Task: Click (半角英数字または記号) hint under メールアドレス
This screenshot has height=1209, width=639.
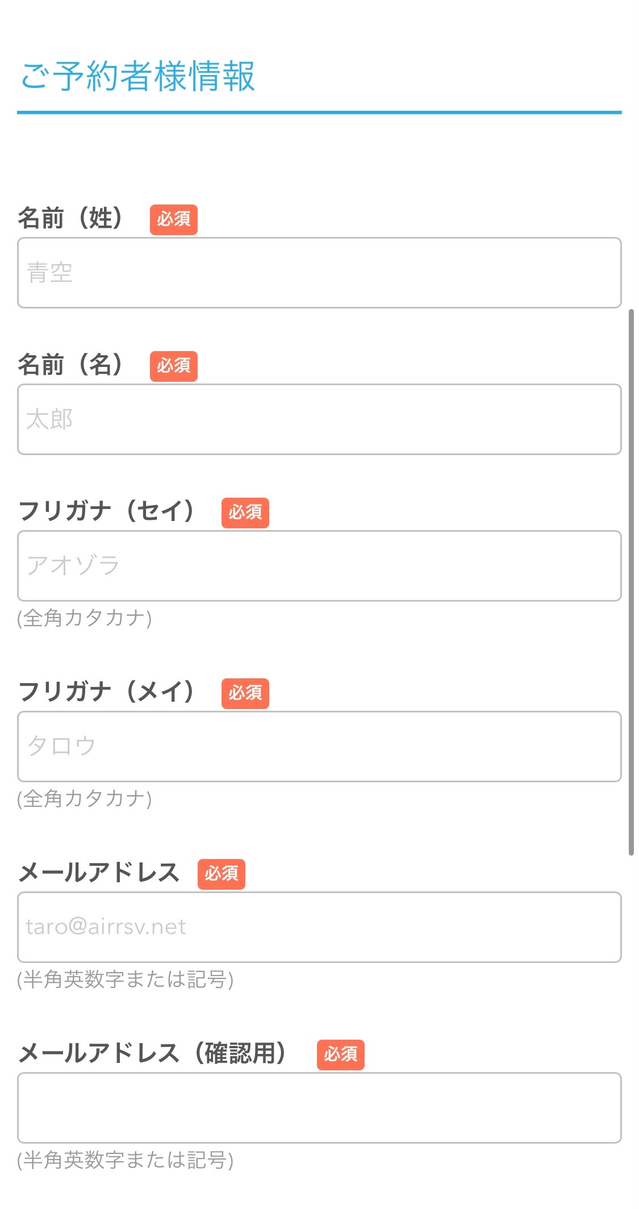Action: click(126, 979)
